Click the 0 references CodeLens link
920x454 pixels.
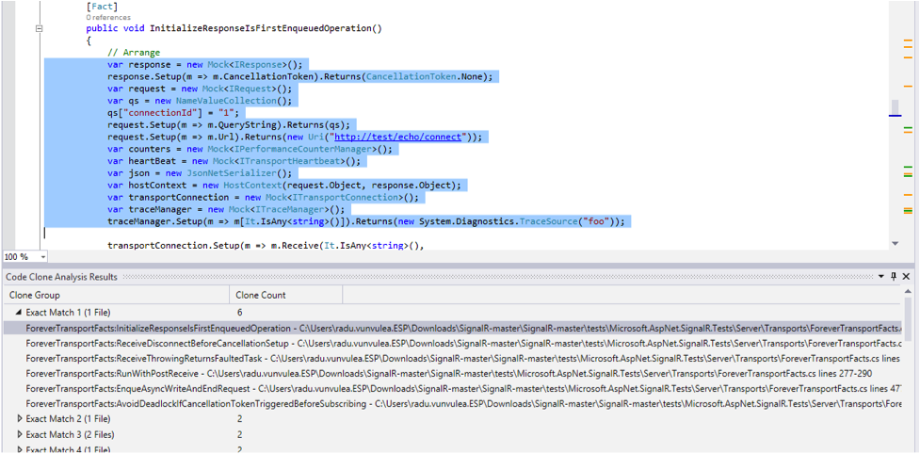tap(109, 17)
